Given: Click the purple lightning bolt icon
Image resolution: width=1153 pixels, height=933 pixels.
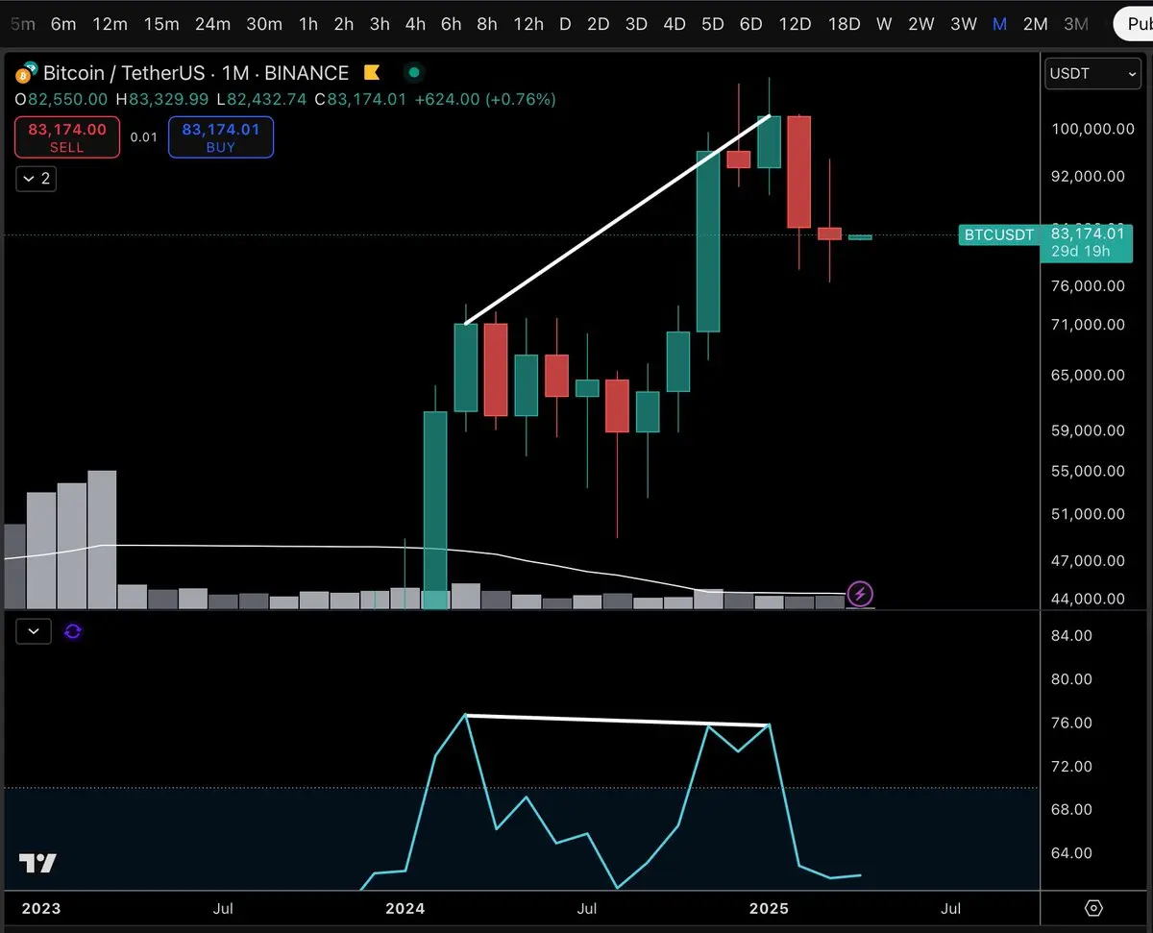Looking at the screenshot, I should pyautogui.click(x=860, y=595).
